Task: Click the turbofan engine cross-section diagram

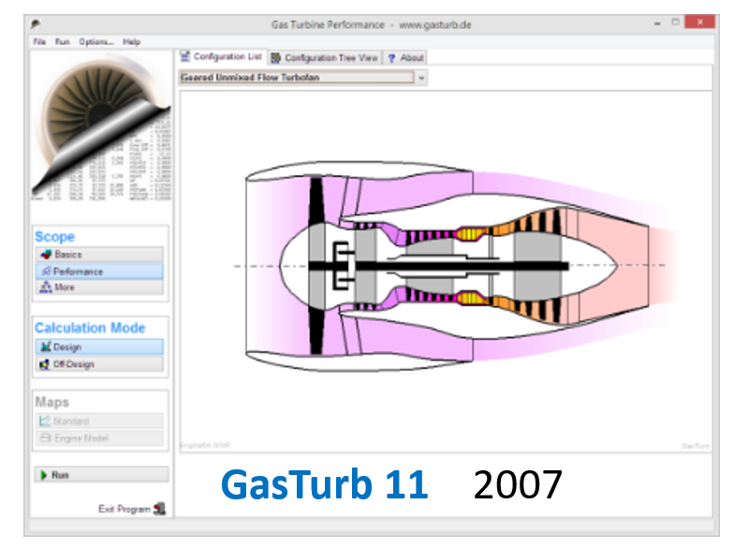Action: pos(457,266)
